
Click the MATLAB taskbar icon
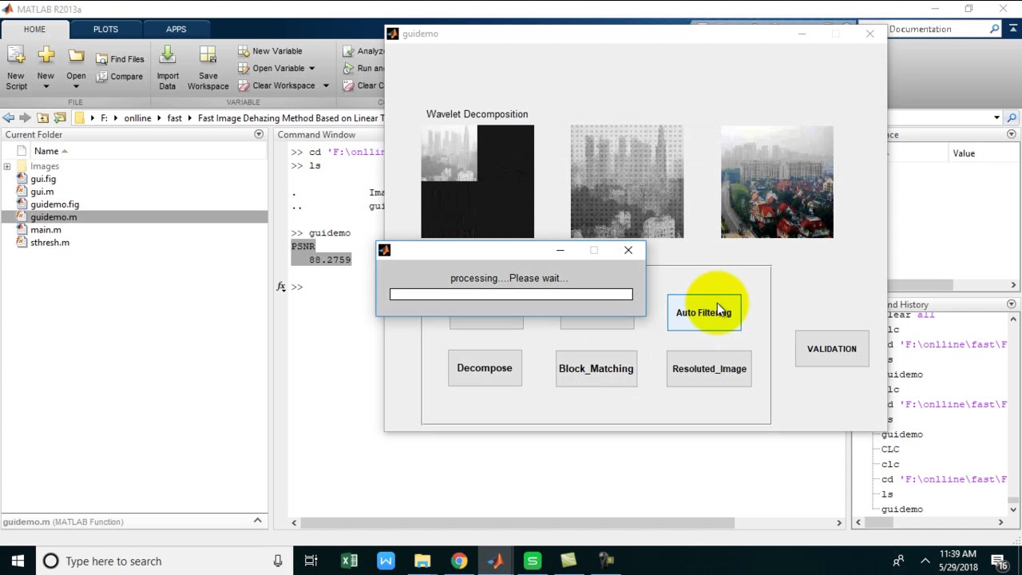495,561
